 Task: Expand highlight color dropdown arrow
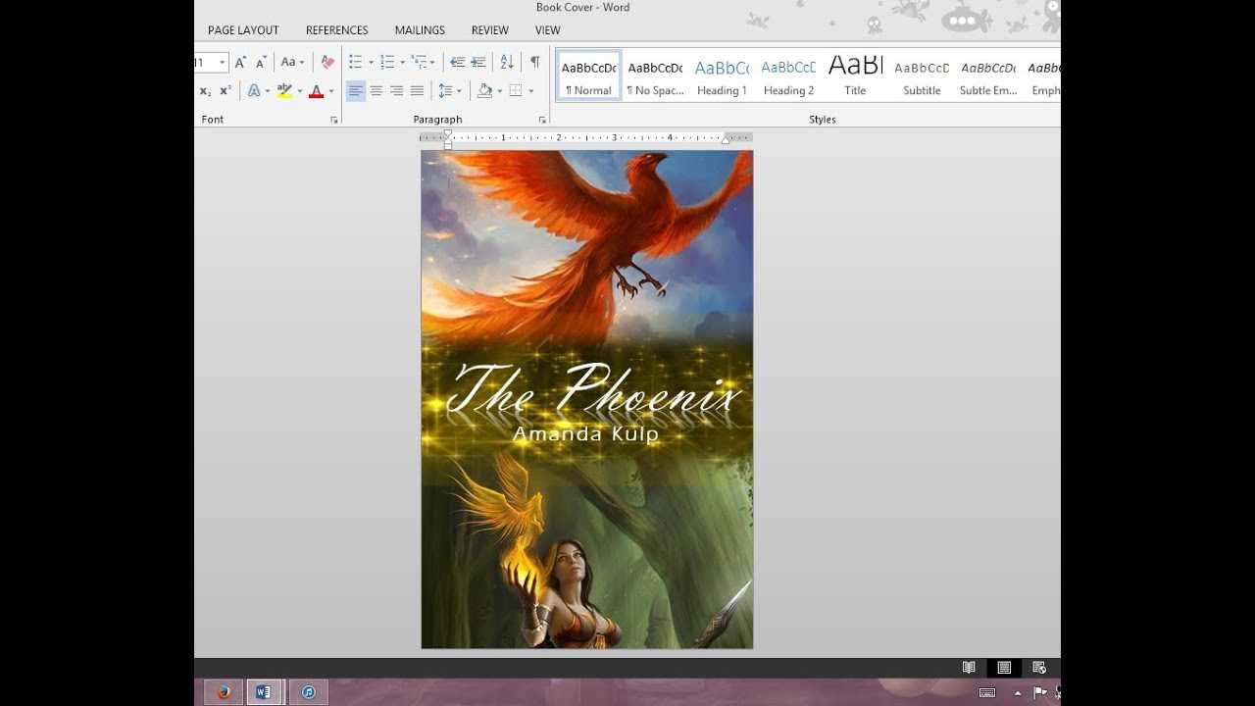point(299,91)
